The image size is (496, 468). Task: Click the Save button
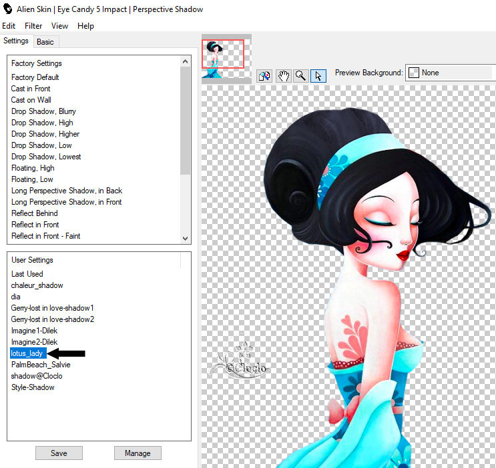tap(59, 453)
